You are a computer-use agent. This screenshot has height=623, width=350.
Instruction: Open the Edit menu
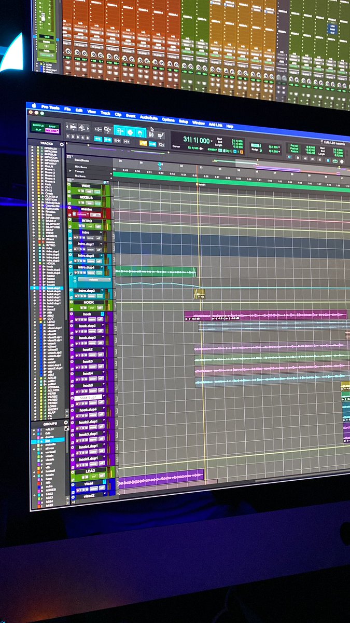[79, 110]
